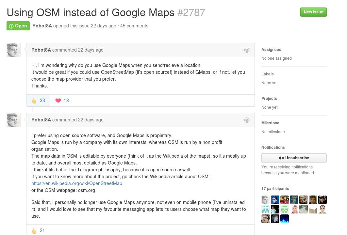Viewport: 347px width, 235px height.
Task: Click issue title 'Using OSM instead of Google Maps'
Action: (91, 13)
